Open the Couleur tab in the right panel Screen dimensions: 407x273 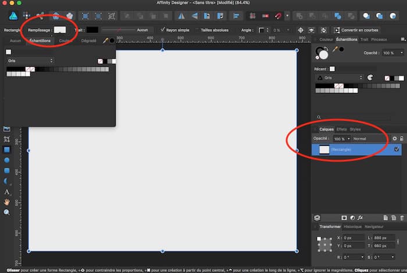tap(326, 39)
